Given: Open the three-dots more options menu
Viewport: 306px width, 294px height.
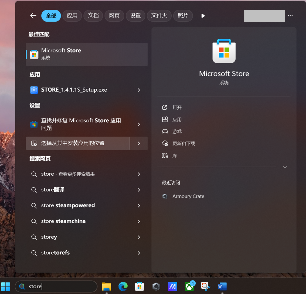Looking at the screenshot, I should [290, 16].
